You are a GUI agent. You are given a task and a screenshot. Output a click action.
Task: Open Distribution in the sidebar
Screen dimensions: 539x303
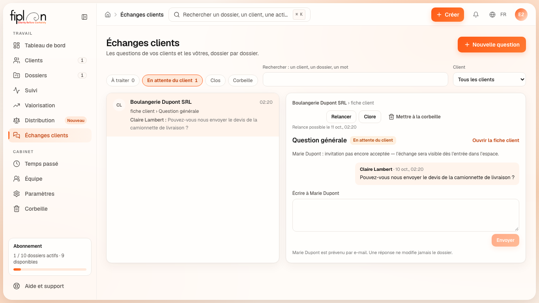(x=50, y=120)
